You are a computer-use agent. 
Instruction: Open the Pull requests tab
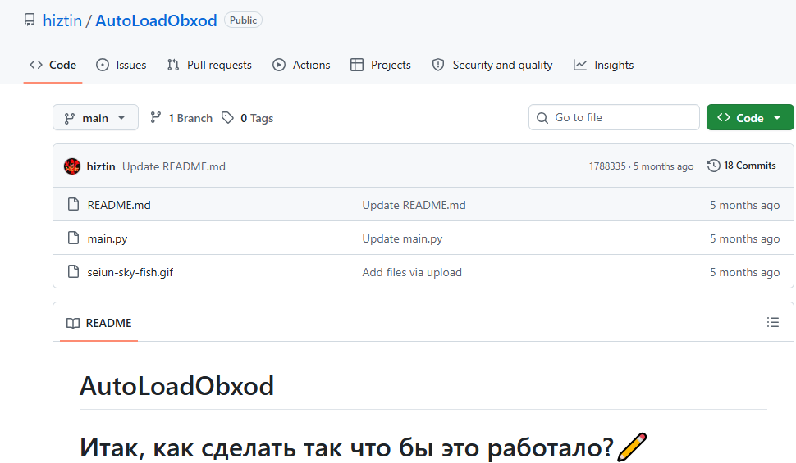coord(209,65)
